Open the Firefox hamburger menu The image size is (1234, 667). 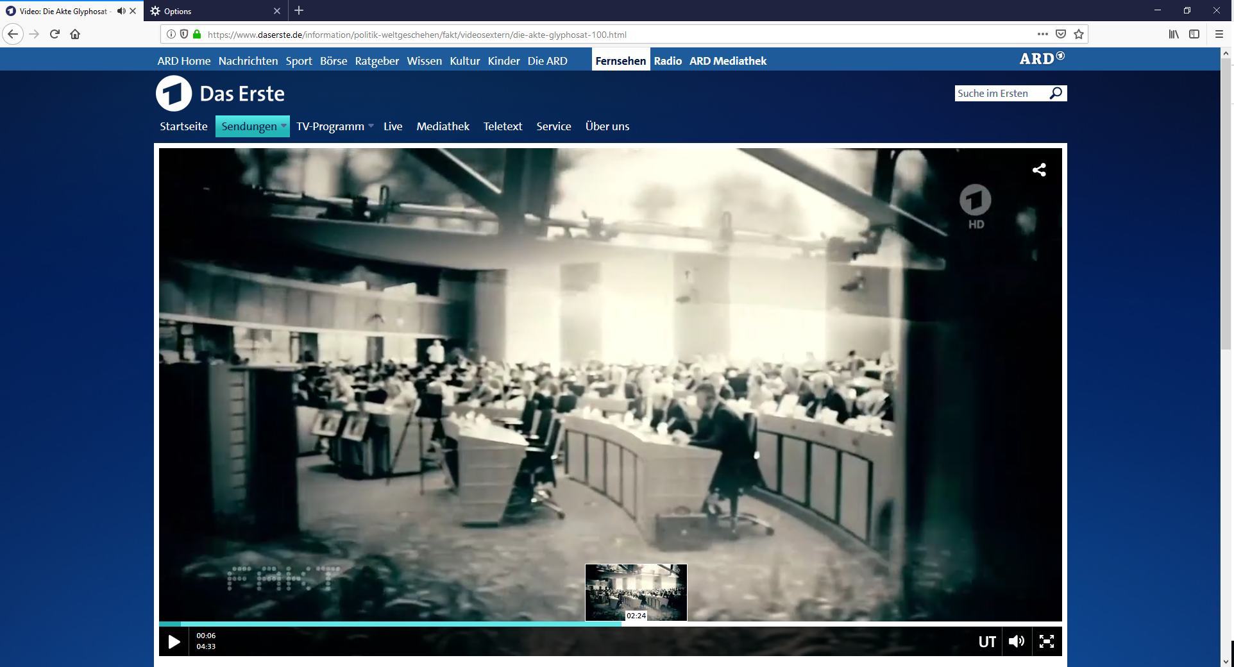tap(1219, 34)
